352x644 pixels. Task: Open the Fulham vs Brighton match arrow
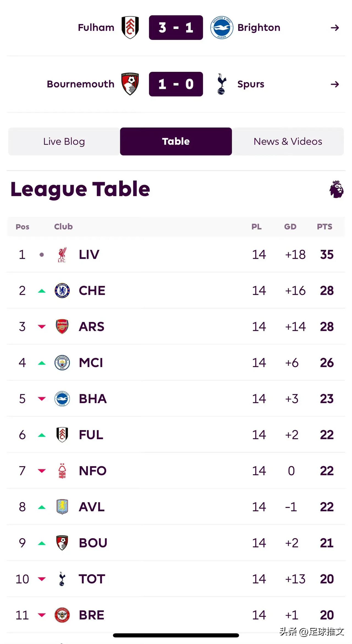(x=335, y=28)
